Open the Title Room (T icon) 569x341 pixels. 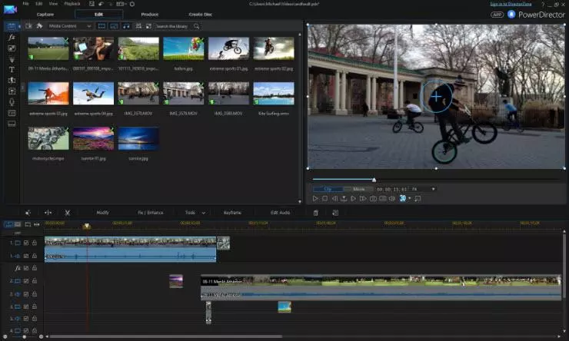click(x=12, y=69)
